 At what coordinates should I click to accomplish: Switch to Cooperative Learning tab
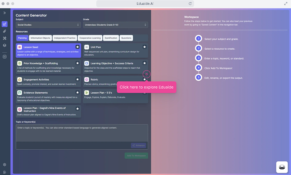pyautogui.click(x=90, y=38)
